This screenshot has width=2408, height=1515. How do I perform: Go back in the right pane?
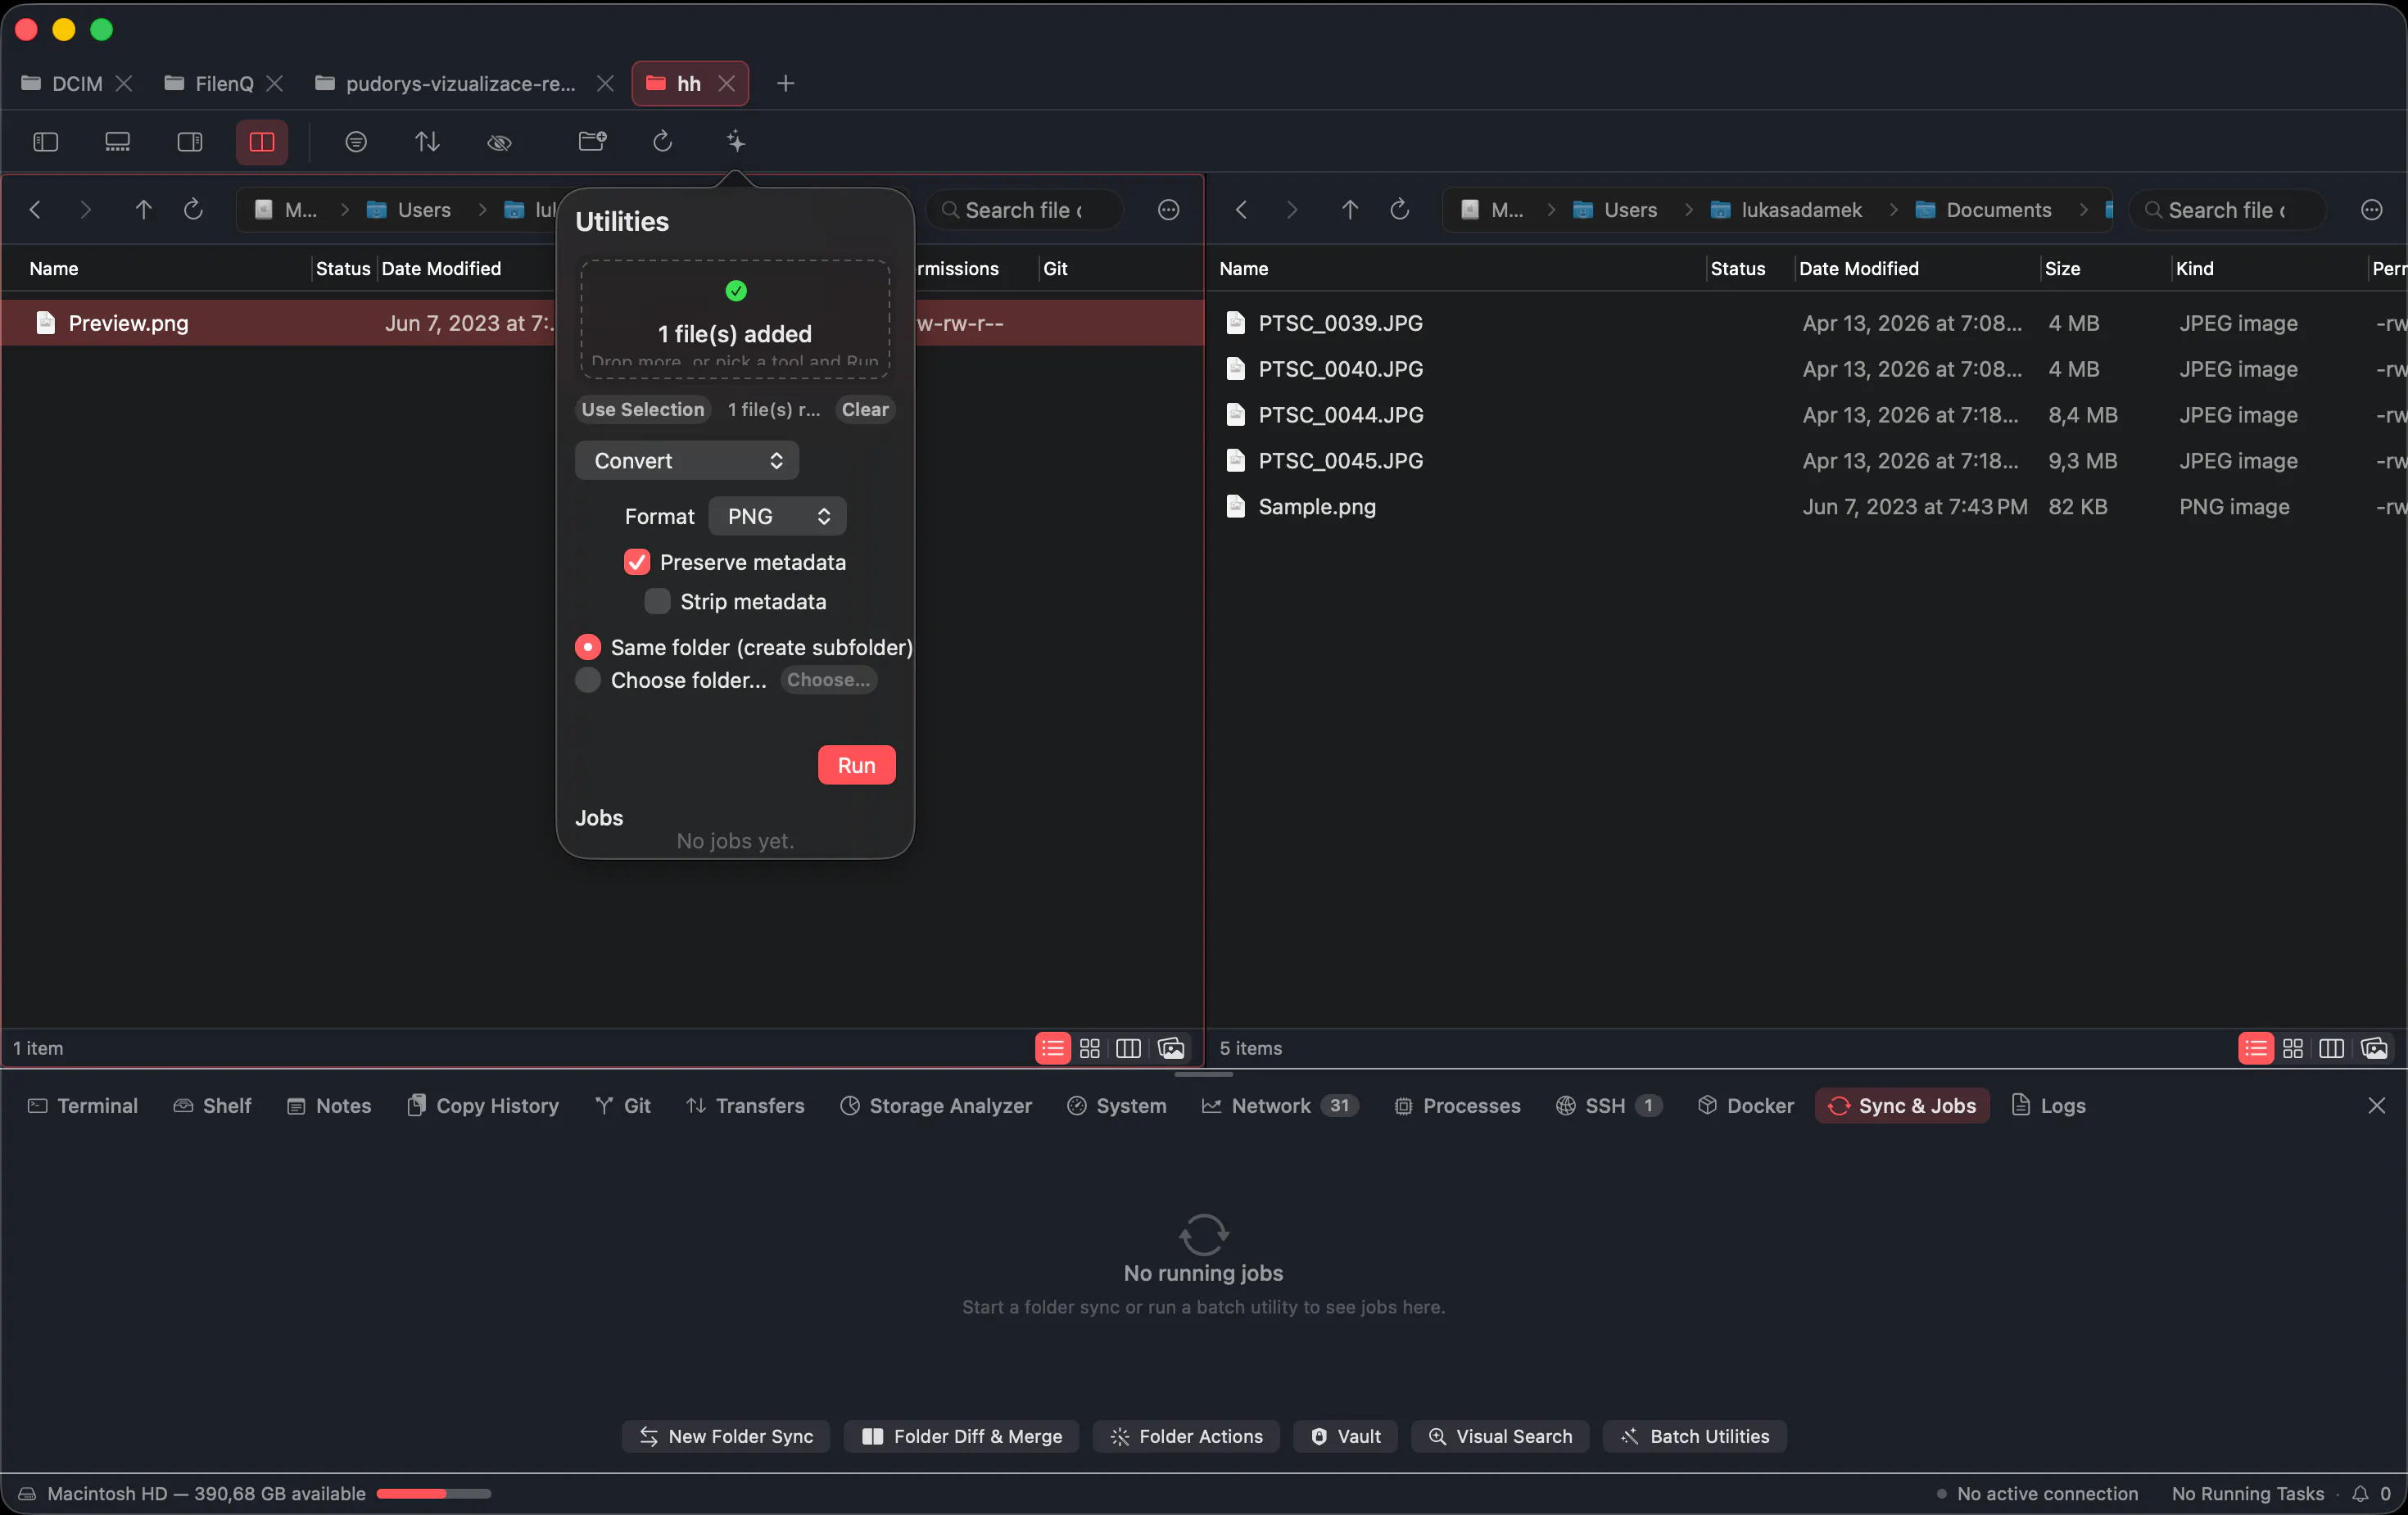pyautogui.click(x=1242, y=210)
